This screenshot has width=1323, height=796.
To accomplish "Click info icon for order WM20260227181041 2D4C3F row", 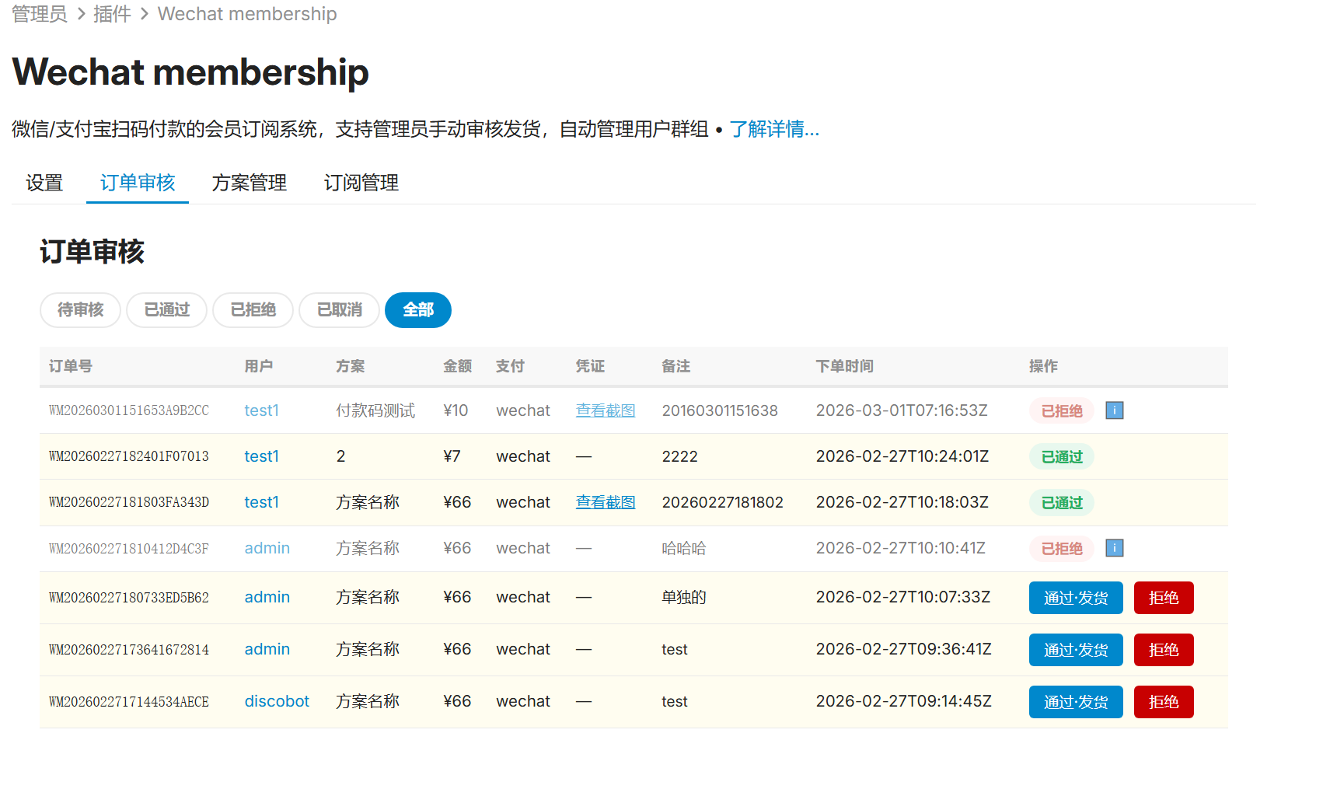I will pos(1114,548).
